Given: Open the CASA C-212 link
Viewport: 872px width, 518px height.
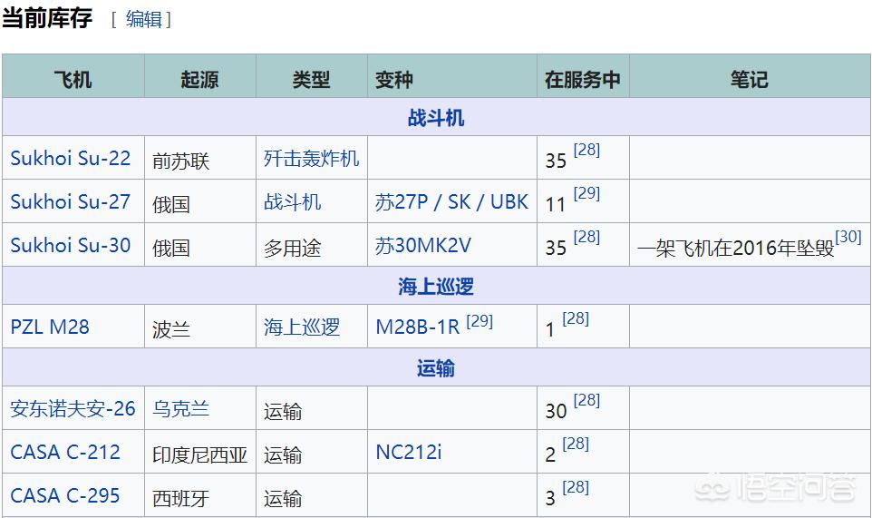Looking at the screenshot, I should click(65, 452).
